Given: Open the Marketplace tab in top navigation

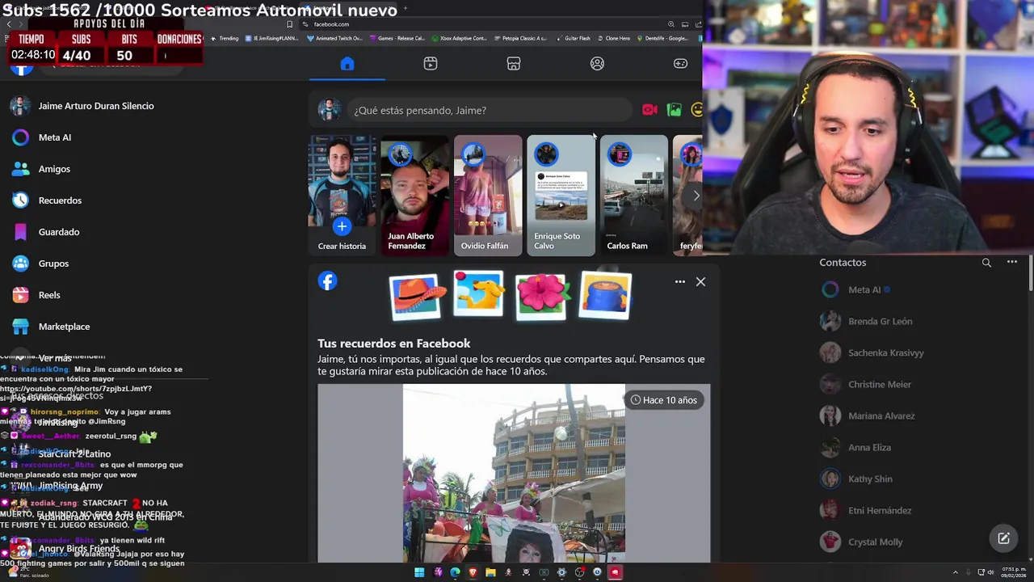Looking at the screenshot, I should 514,64.
